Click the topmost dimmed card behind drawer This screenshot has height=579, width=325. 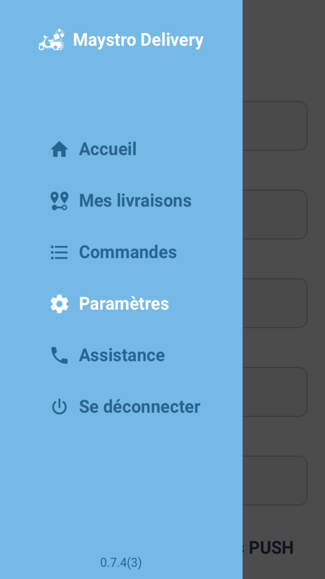(x=274, y=126)
